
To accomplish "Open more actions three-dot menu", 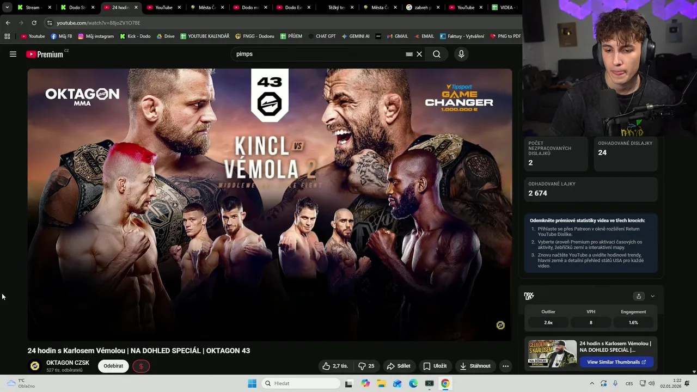I will (x=505, y=366).
